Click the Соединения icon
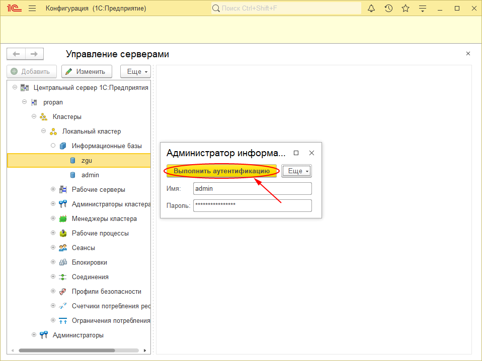 63,277
